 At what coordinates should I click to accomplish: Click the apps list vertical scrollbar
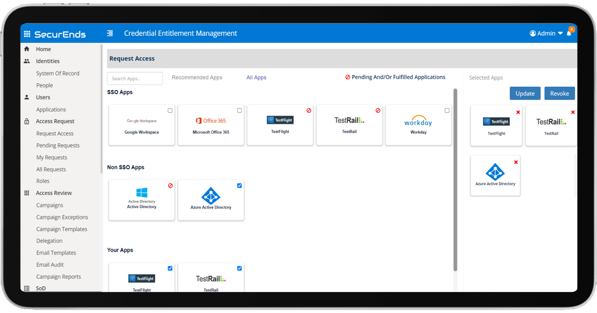click(x=455, y=180)
